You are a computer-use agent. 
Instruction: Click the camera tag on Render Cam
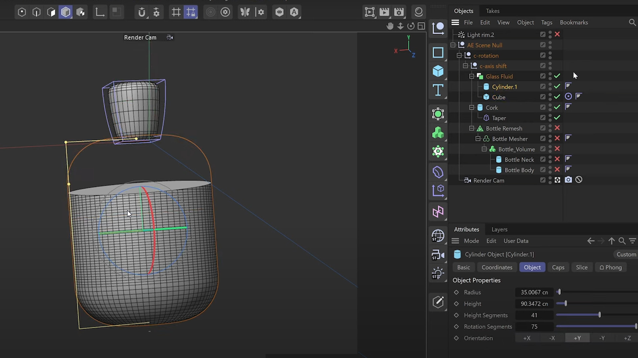click(x=568, y=180)
